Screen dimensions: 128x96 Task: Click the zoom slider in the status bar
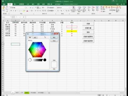tap(115, 95)
